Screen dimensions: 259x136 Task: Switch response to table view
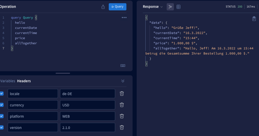point(178,7)
